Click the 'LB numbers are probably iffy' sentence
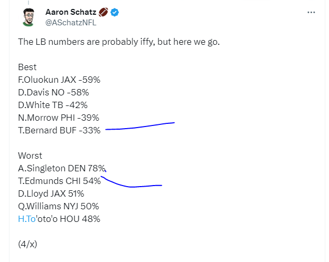 point(119,42)
